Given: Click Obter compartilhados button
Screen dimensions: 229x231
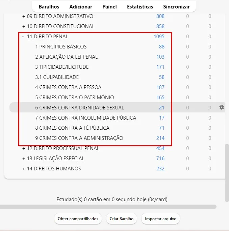Looking at the screenshot, I should (x=78, y=218).
